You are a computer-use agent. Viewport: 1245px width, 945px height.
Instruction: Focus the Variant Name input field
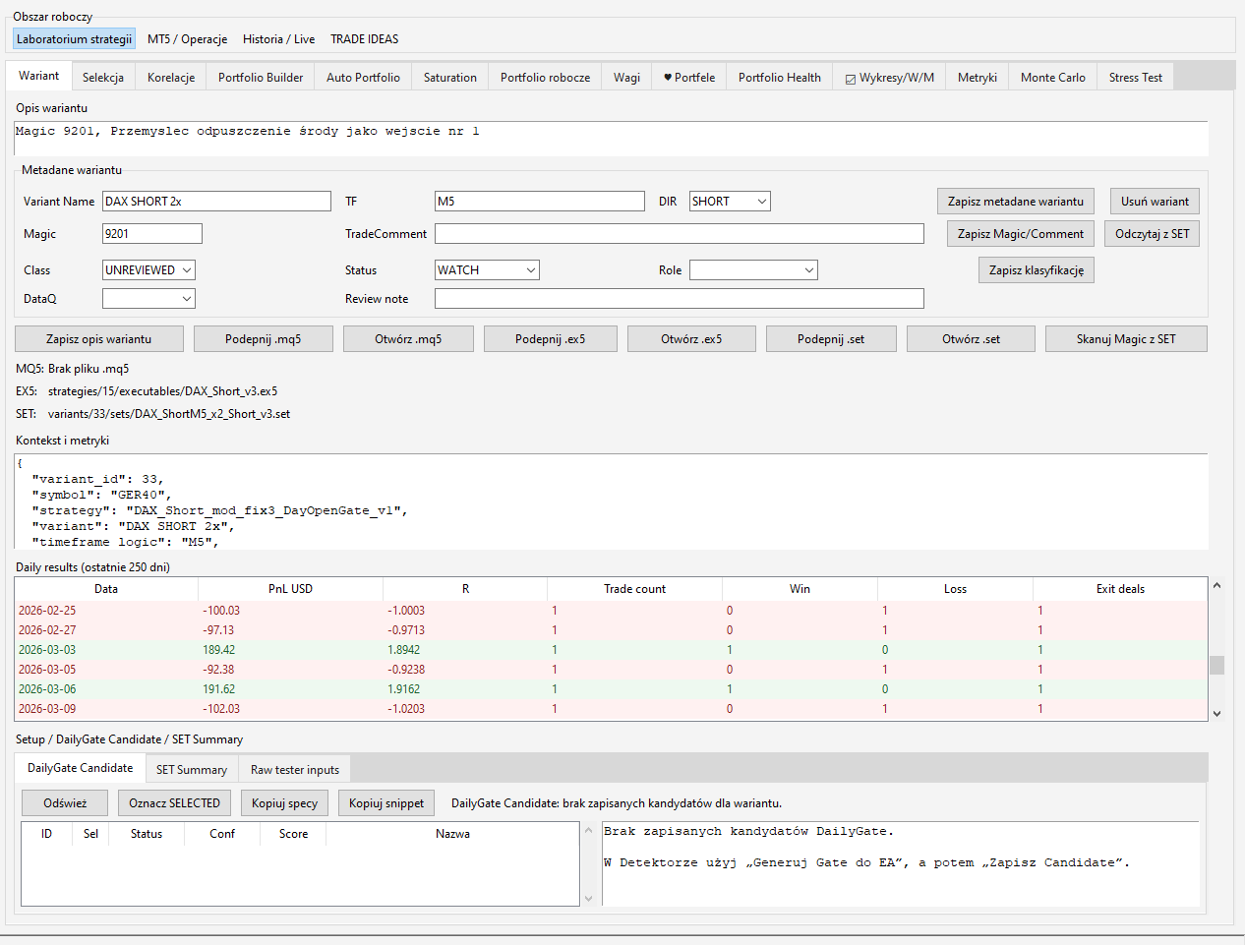click(216, 202)
